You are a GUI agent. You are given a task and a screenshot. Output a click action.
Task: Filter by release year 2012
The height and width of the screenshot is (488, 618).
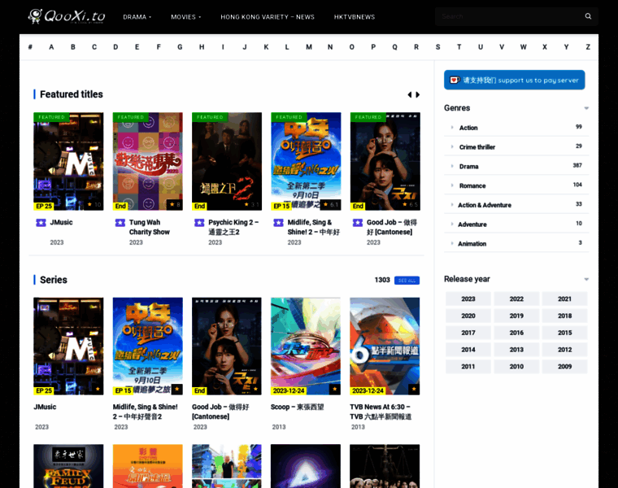(x=564, y=350)
